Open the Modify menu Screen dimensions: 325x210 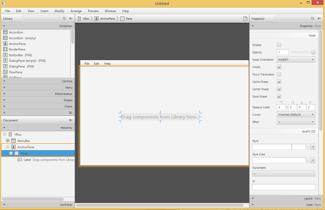click(59, 11)
